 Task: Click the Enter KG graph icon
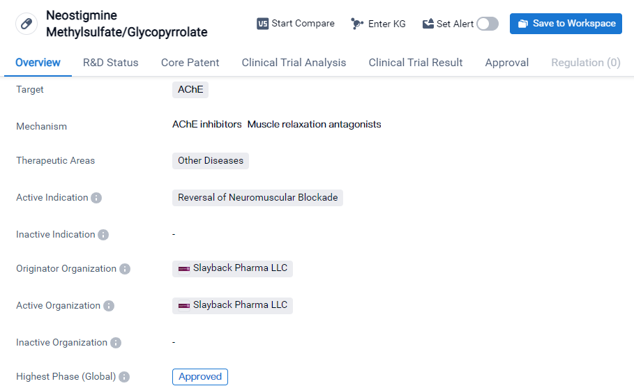[357, 24]
